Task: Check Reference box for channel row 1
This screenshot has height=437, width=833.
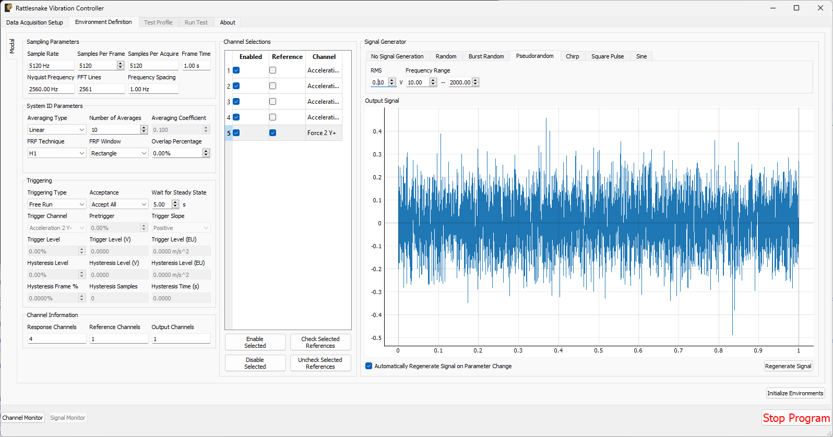Action: [272, 70]
